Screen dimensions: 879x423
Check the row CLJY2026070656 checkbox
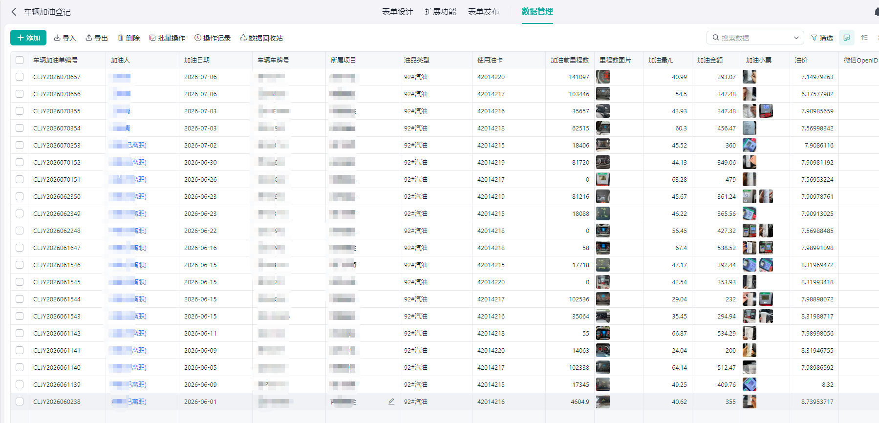point(20,94)
